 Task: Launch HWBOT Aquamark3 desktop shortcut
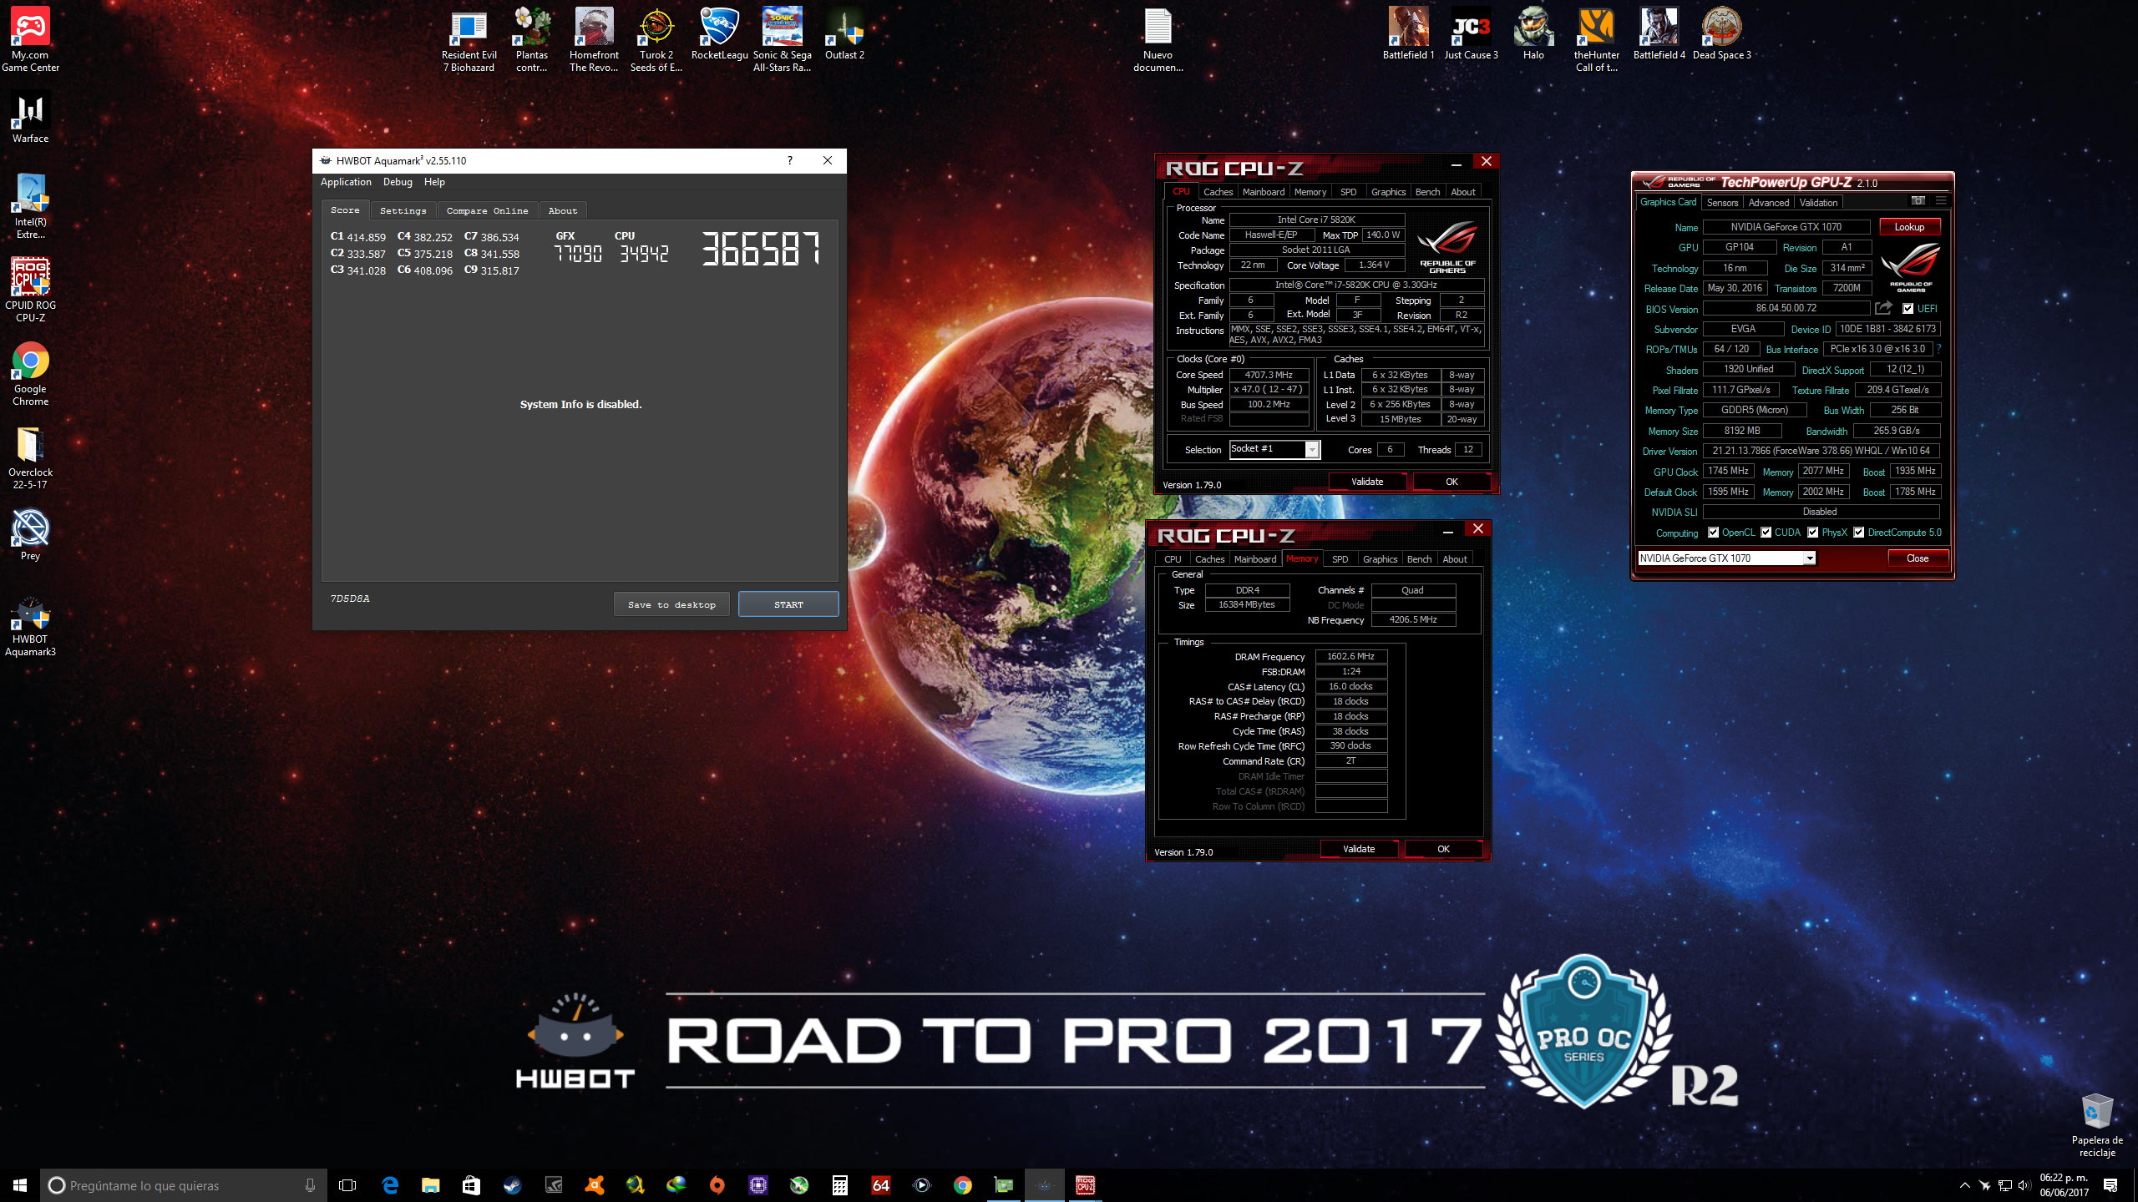(30, 626)
